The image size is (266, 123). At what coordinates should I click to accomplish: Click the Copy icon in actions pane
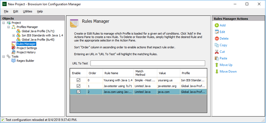click(x=217, y=45)
